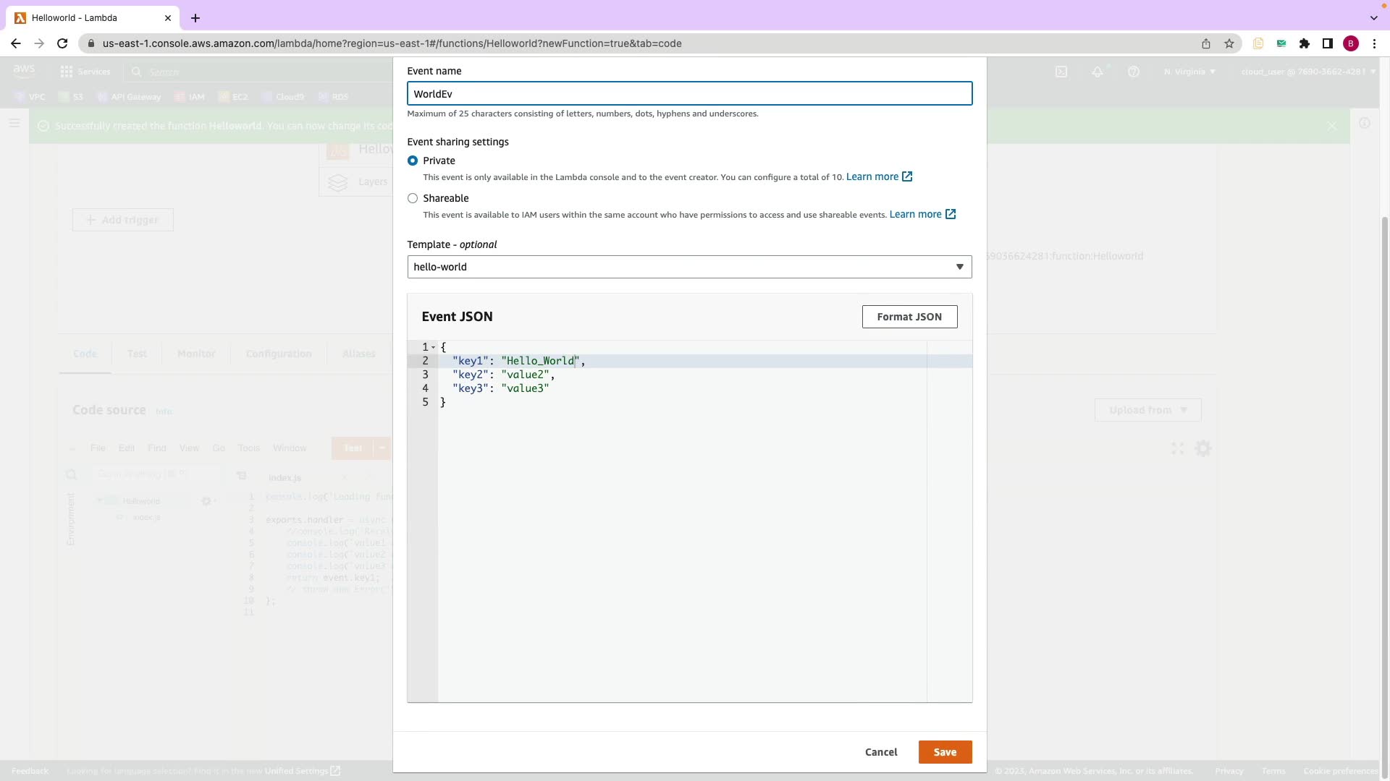Image resolution: width=1390 pixels, height=781 pixels.
Task: Open a new browser tab
Action: point(195,17)
